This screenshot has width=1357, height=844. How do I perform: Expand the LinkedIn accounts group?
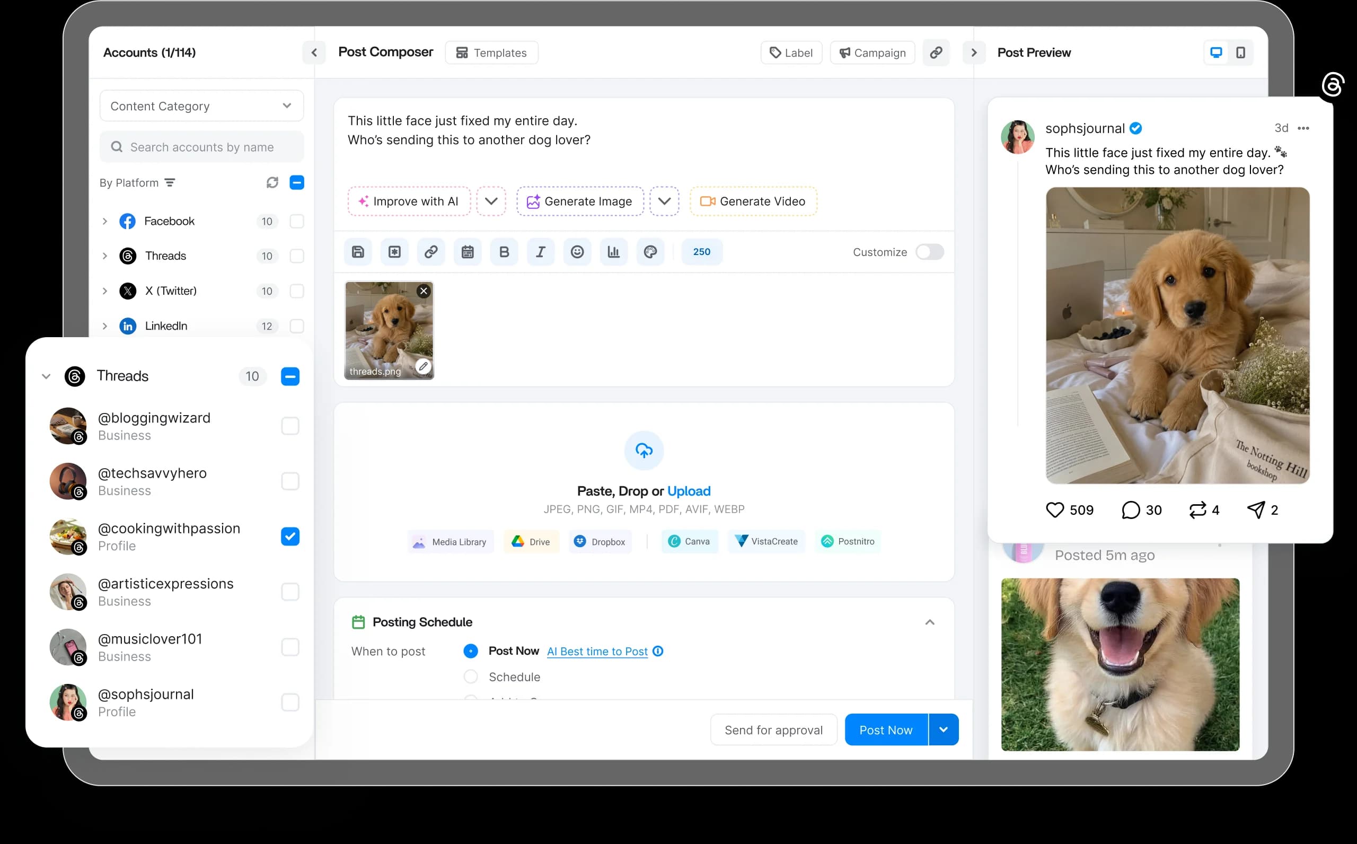tap(105, 326)
